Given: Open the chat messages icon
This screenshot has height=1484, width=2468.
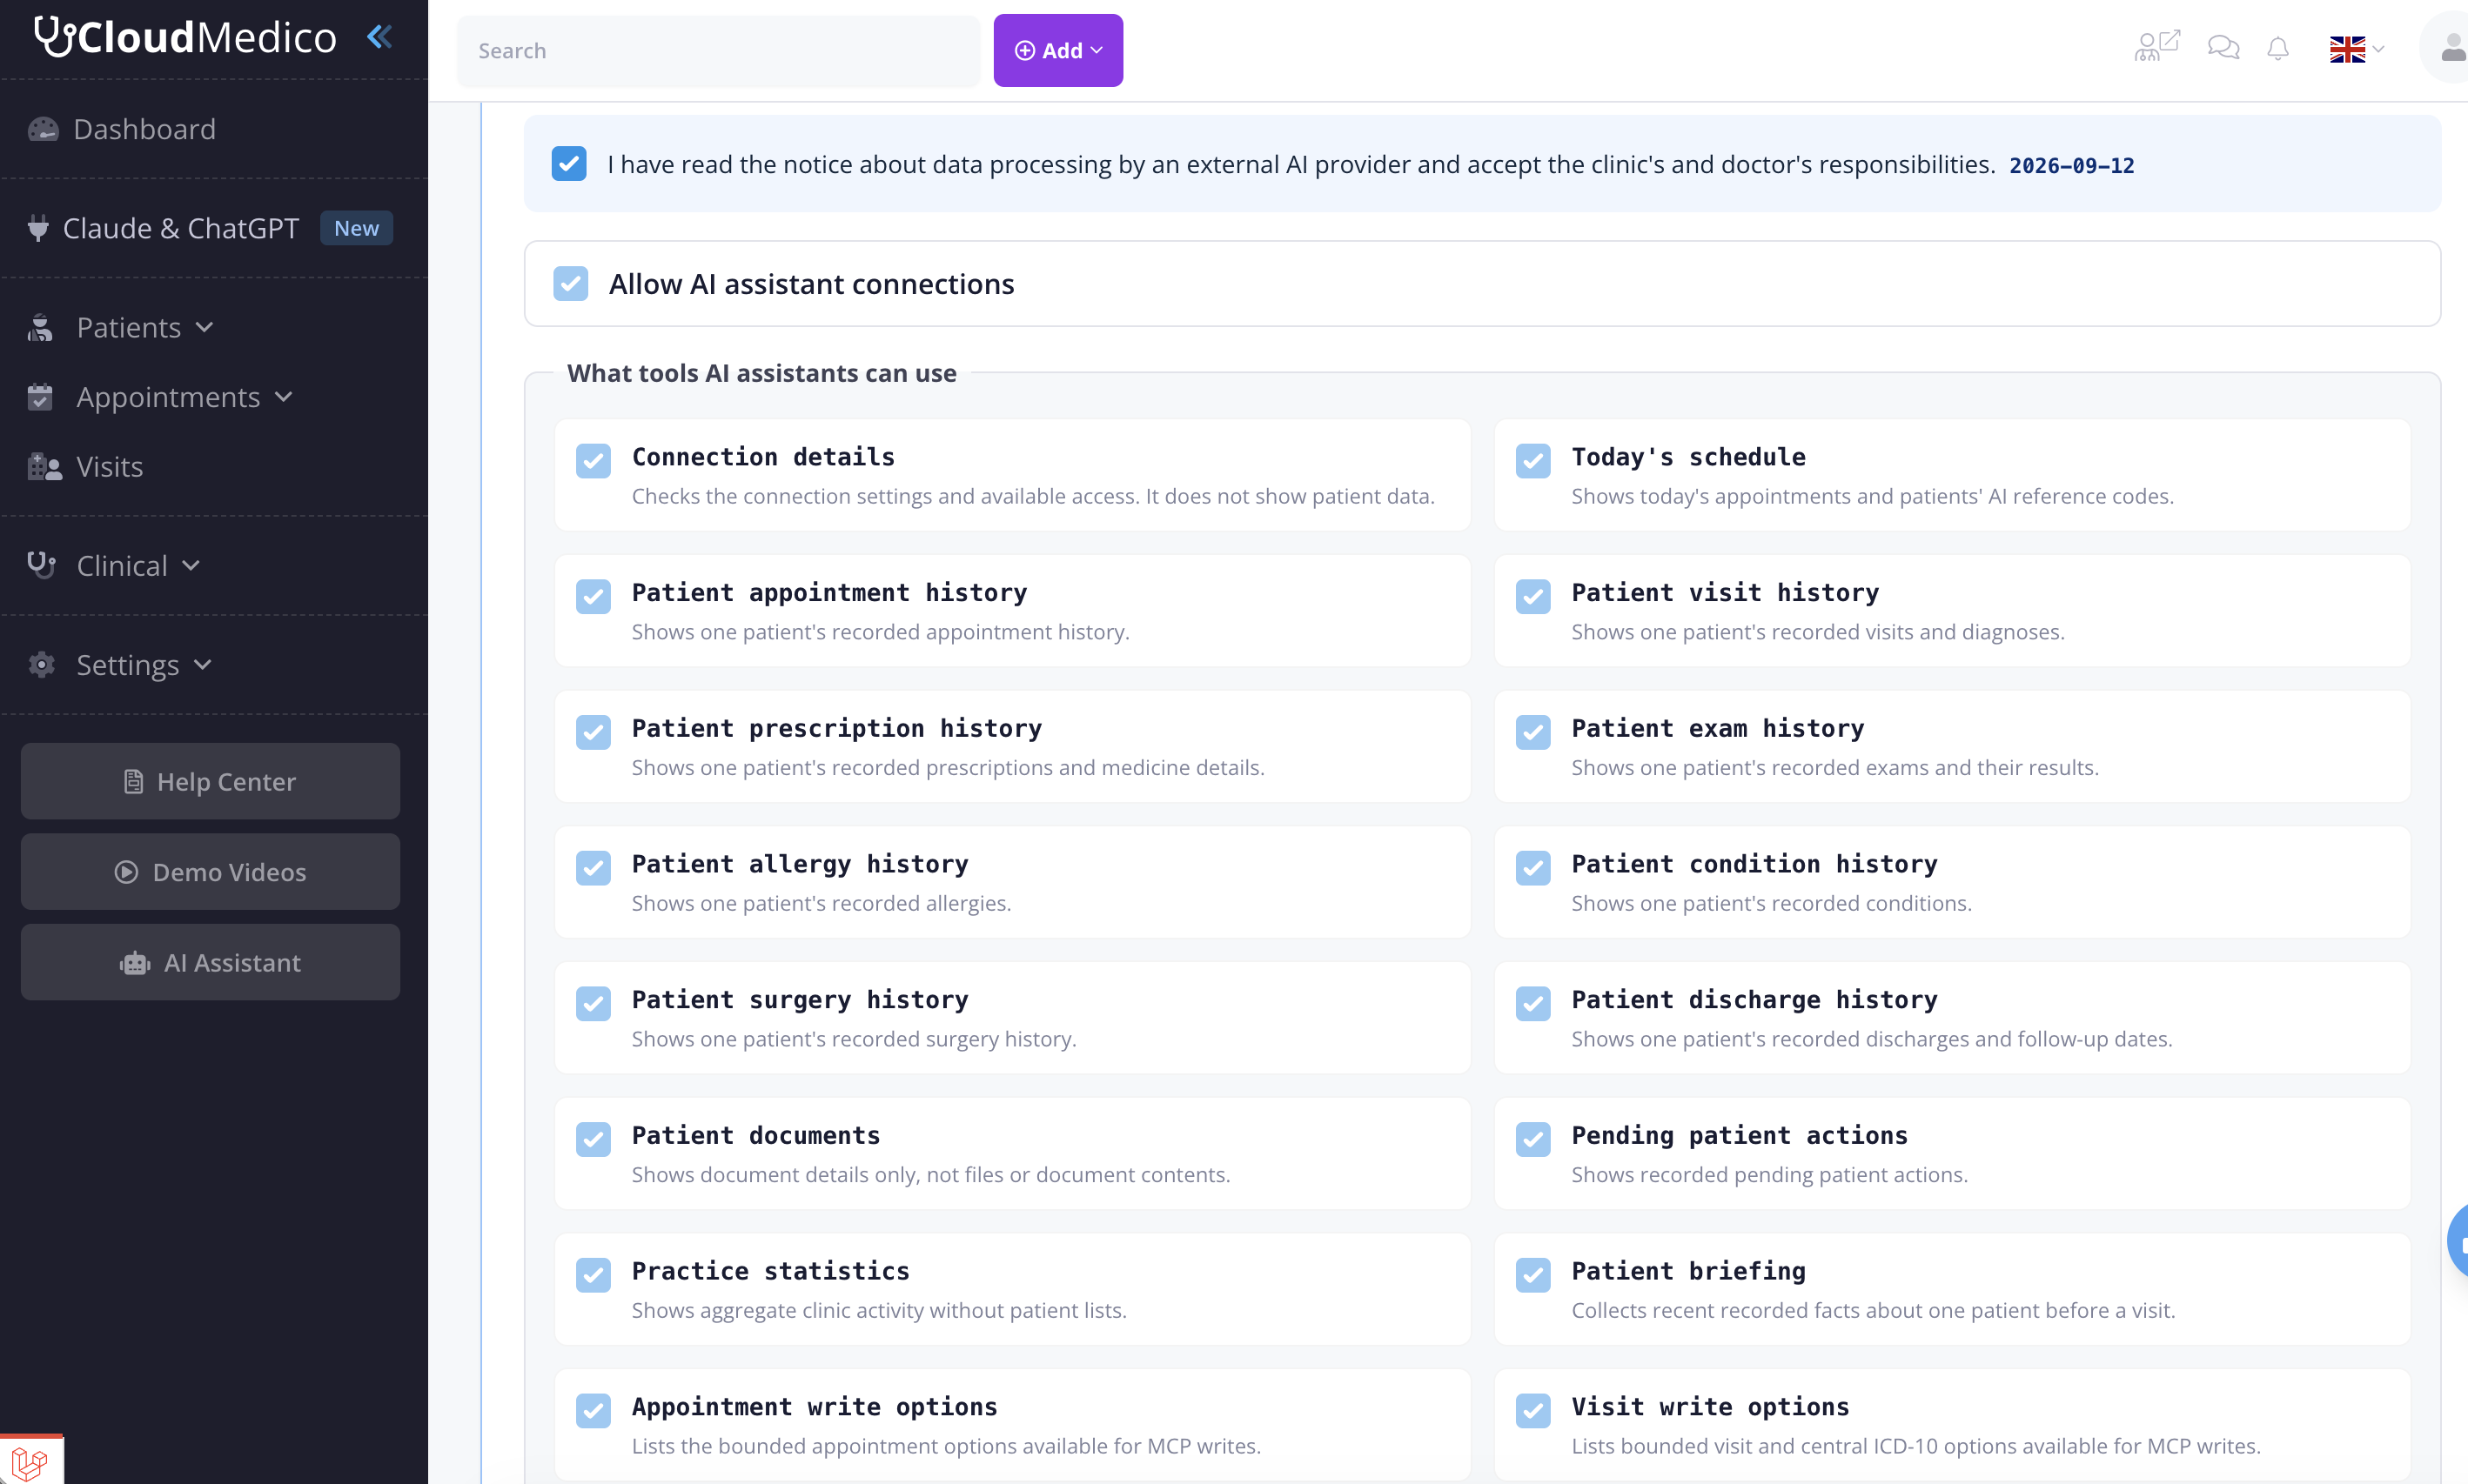Looking at the screenshot, I should [2223, 48].
